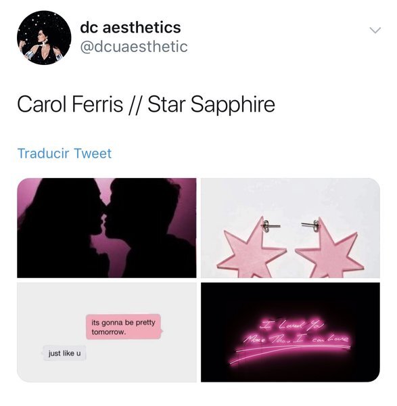Click the neon 'I Loved You' text
Viewport: 397px width, 406px height.
pyautogui.click(x=291, y=325)
